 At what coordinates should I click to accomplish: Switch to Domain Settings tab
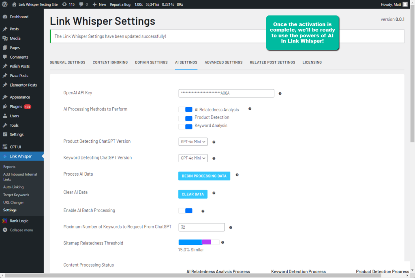tap(152, 62)
